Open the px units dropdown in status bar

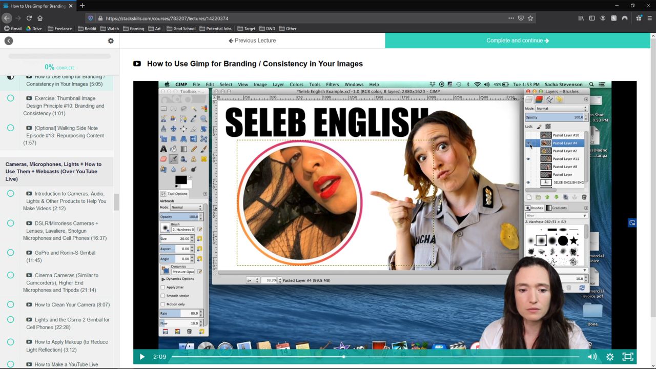click(x=252, y=280)
